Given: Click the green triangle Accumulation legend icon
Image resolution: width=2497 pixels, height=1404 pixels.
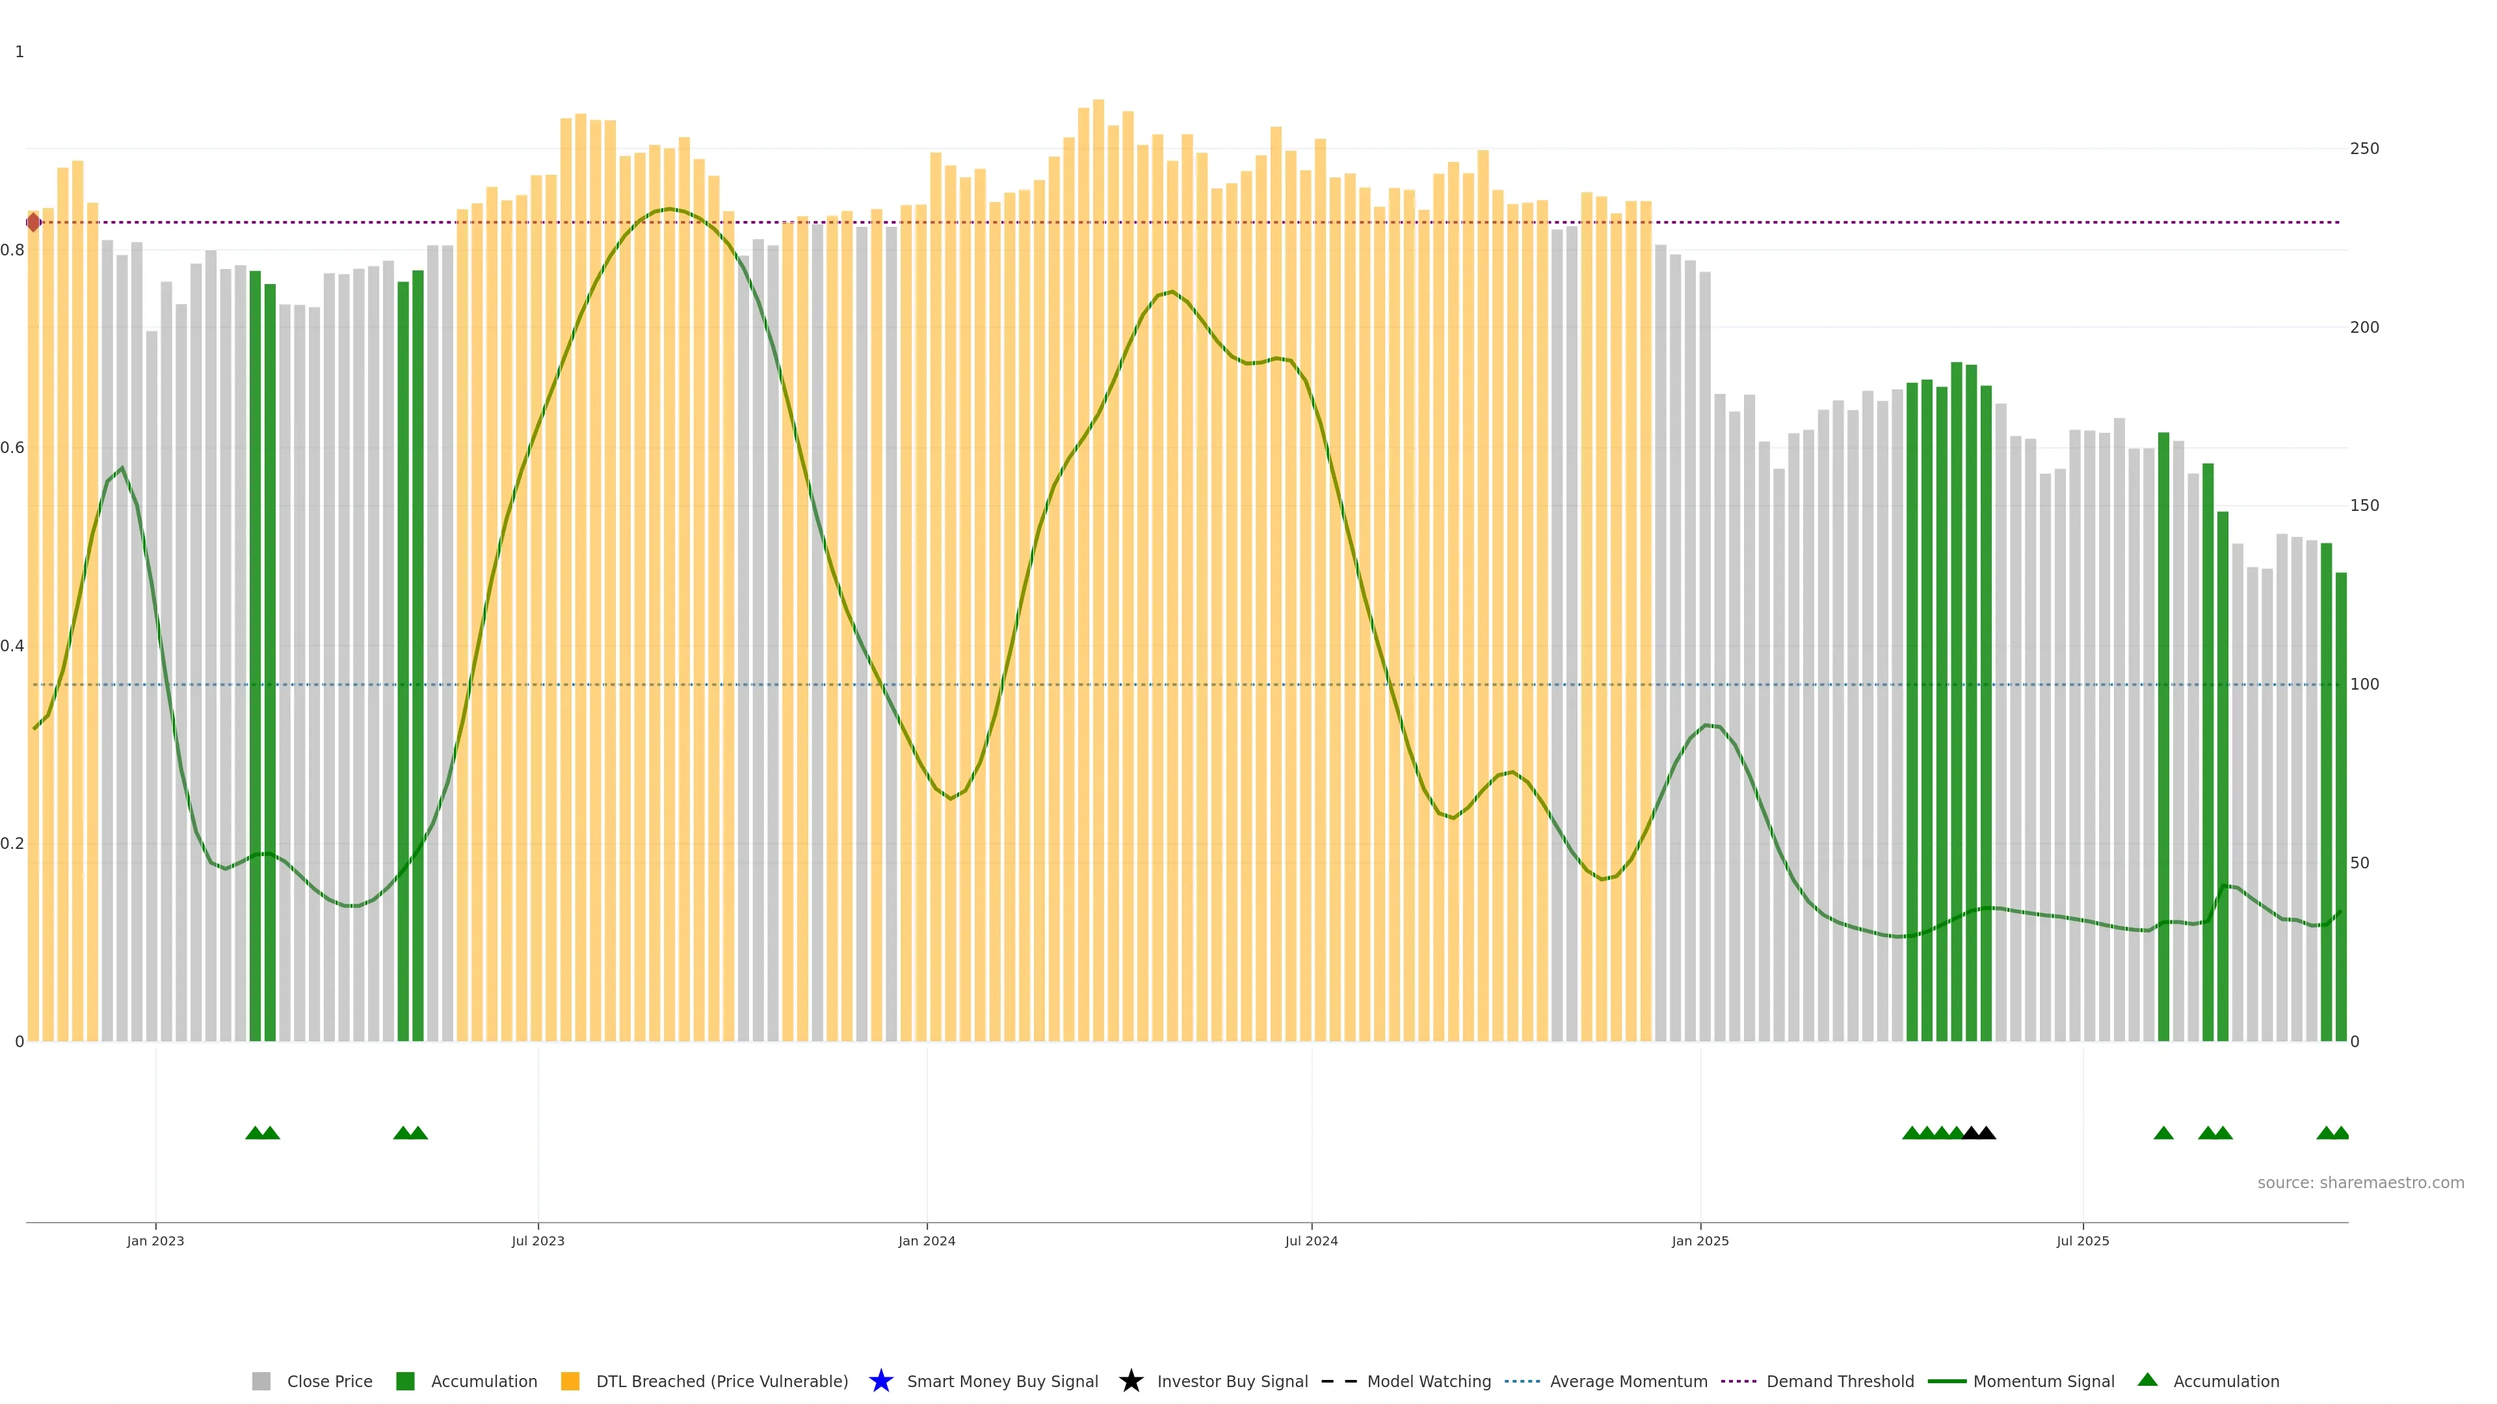Looking at the screenshot, I should pos(2147,1380).
